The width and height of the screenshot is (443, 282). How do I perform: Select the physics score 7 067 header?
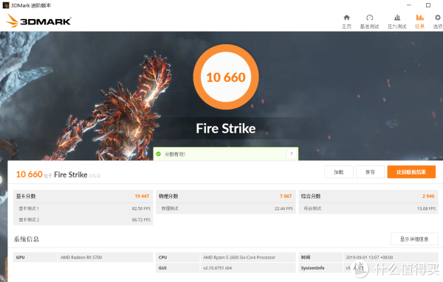coord(225,196)
